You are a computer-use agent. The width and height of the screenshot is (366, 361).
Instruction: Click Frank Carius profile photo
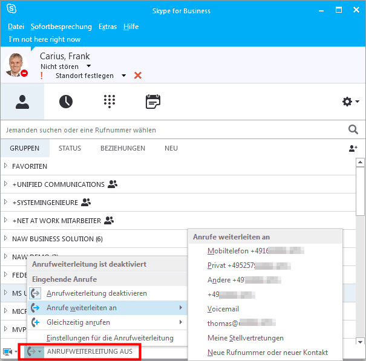[x=16, y=65]
